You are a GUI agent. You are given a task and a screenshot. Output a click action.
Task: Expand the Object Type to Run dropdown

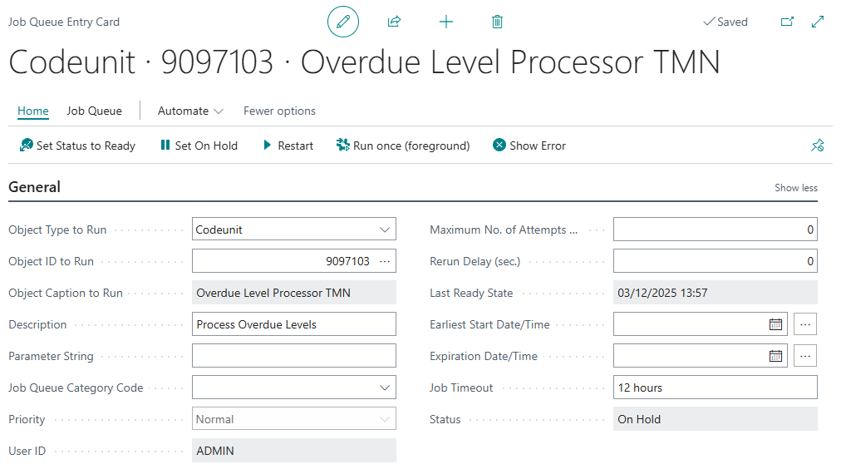point(384,230)
